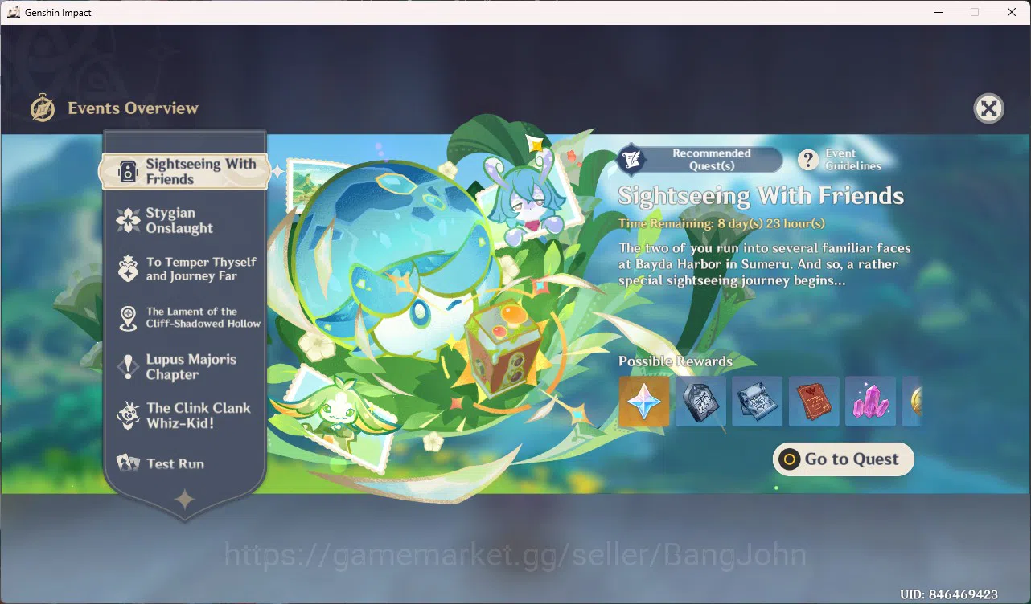The image size is (1031, 604).
Task: Switch to To Temper Thyself and Journey Far
Action: point(185,269)
